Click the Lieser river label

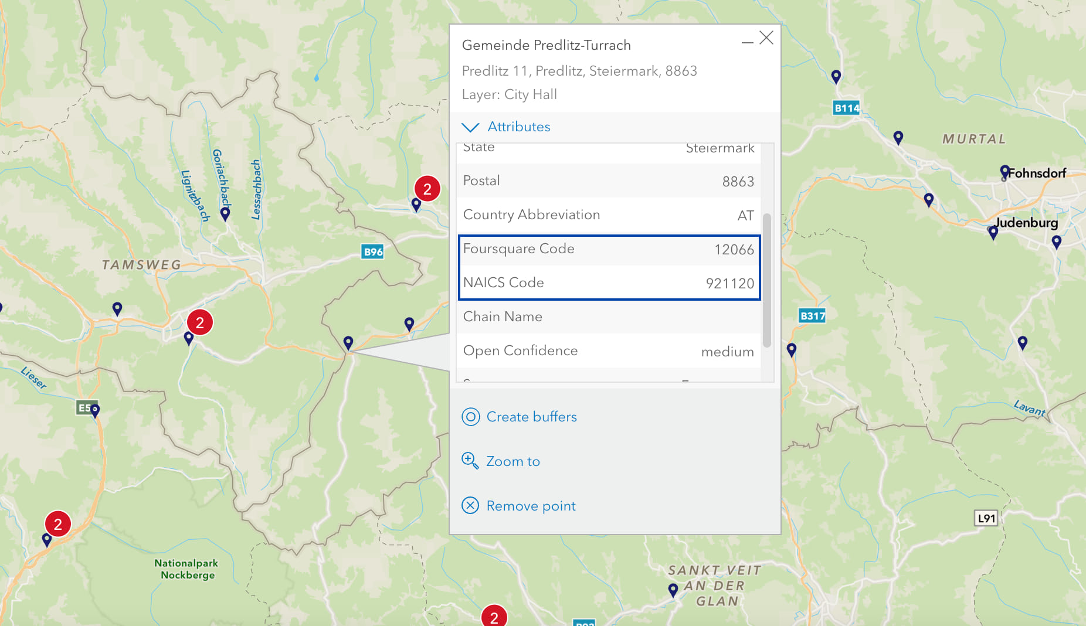[33, 377]
